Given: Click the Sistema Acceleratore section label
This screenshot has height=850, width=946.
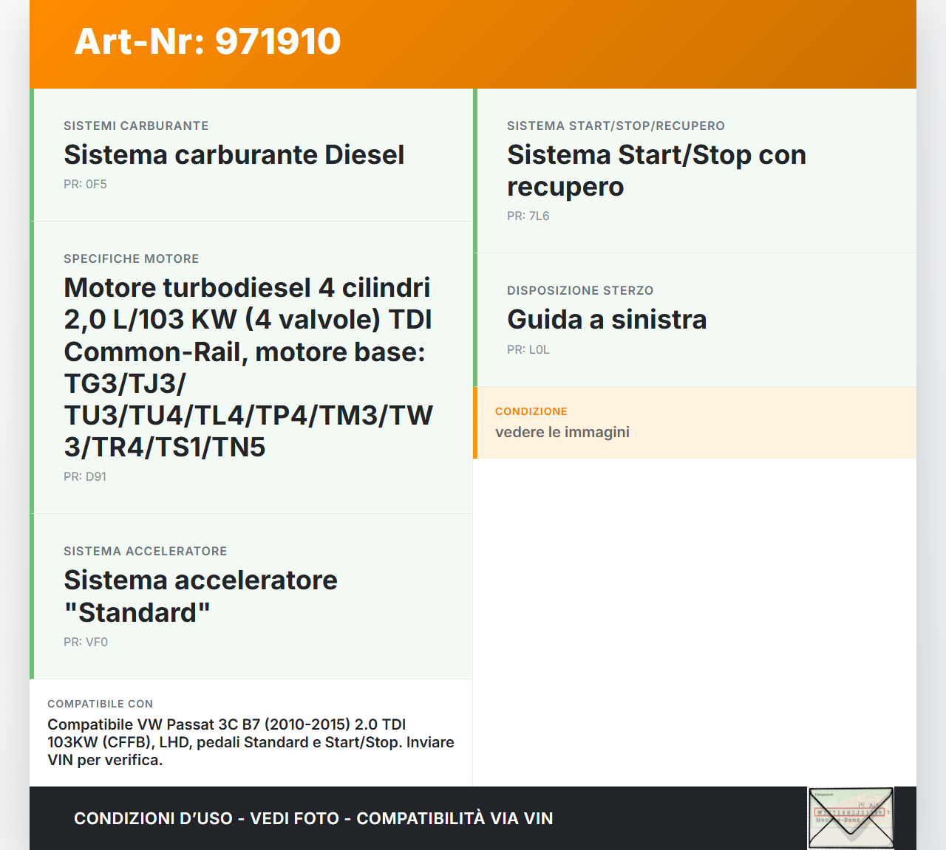Looking at the screenshot, I should pos(146,551).
